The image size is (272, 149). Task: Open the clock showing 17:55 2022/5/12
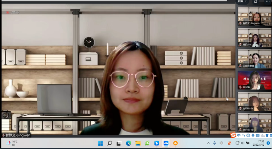(x=259, y=143)
